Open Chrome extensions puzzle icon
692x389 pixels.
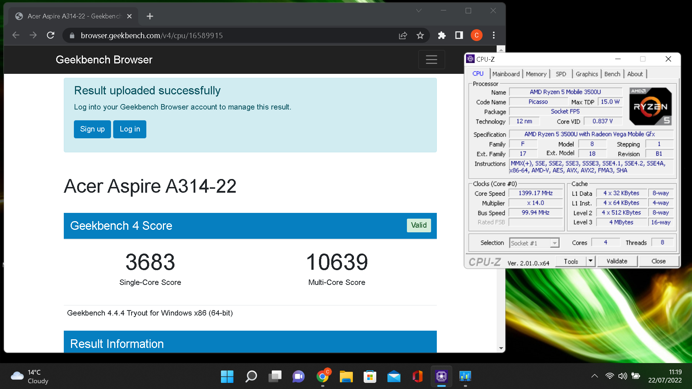coord(442,35)
